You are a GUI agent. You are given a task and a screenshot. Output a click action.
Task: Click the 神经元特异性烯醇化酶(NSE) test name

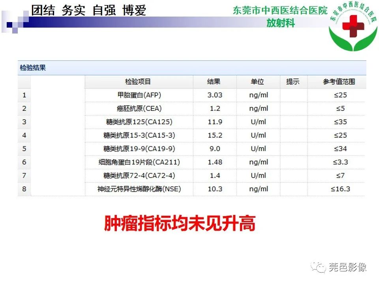[139, 189]
